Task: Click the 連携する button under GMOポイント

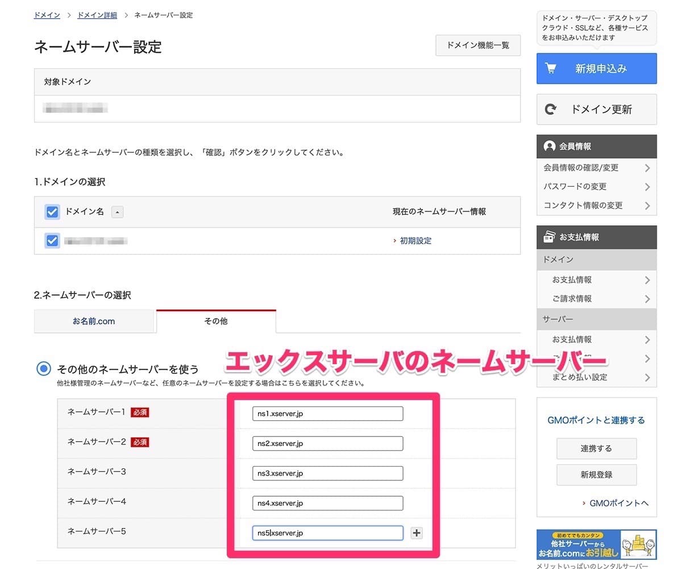Action: [596, 448]
